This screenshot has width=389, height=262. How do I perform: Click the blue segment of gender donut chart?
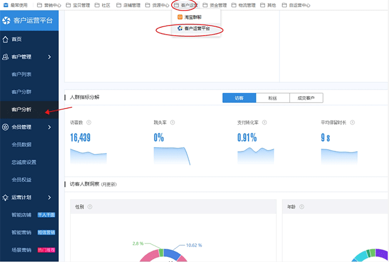point(172,253)
